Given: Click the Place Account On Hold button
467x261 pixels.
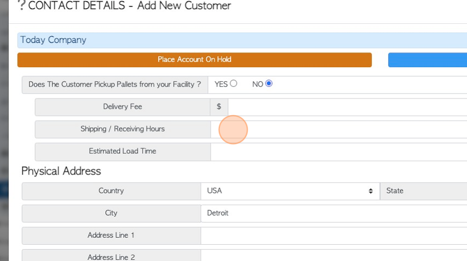Looking at the screenshot, I should click(x=194, y=60).
